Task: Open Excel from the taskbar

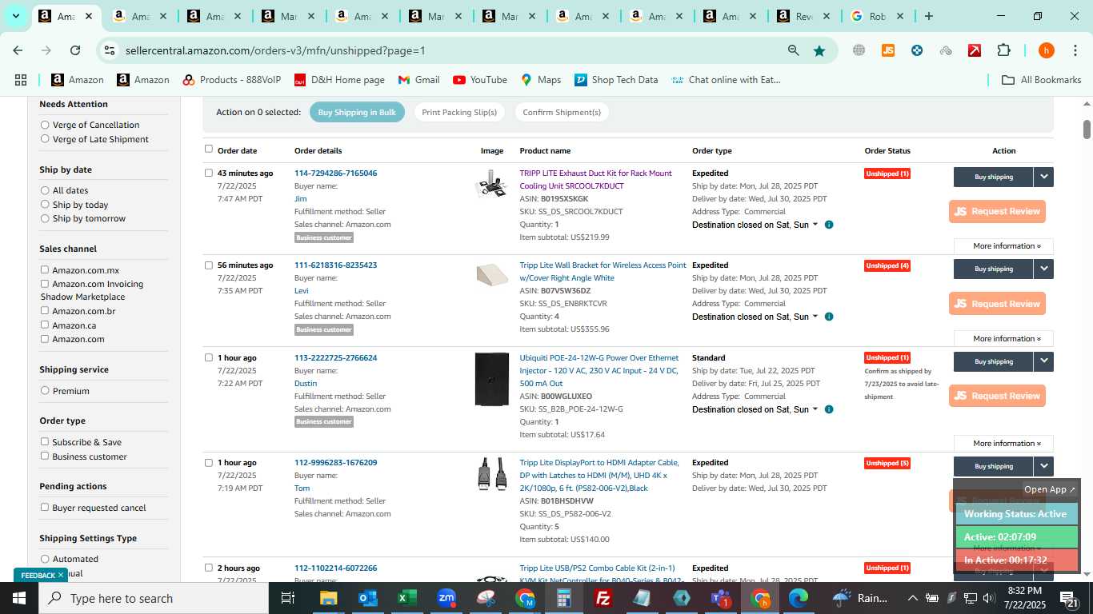Action: point(407,598)
